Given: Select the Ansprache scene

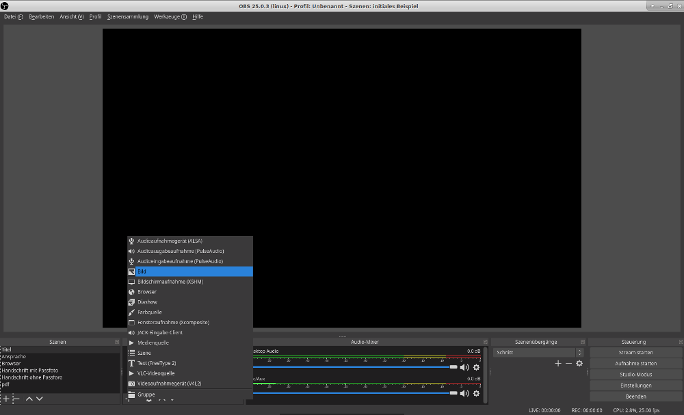Looking at the screenshot, I should click(60, 357).
